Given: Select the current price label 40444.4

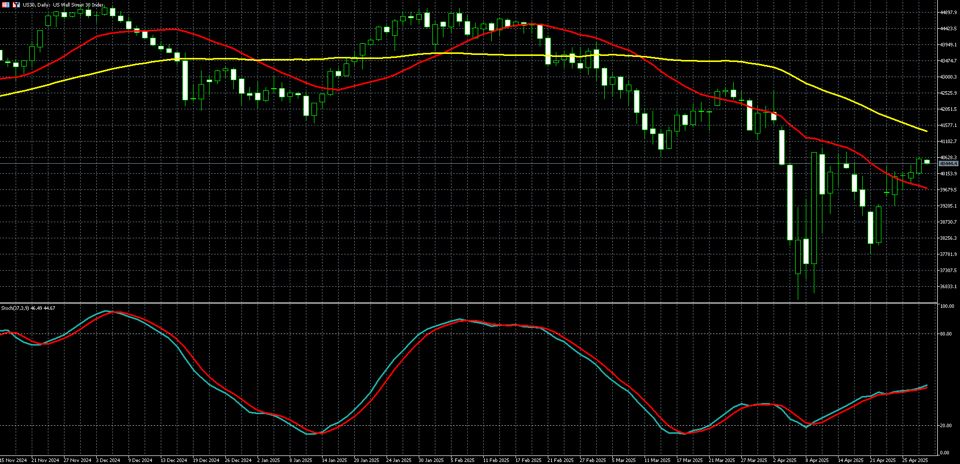Looking at the screenshot, I should point(948,164).
